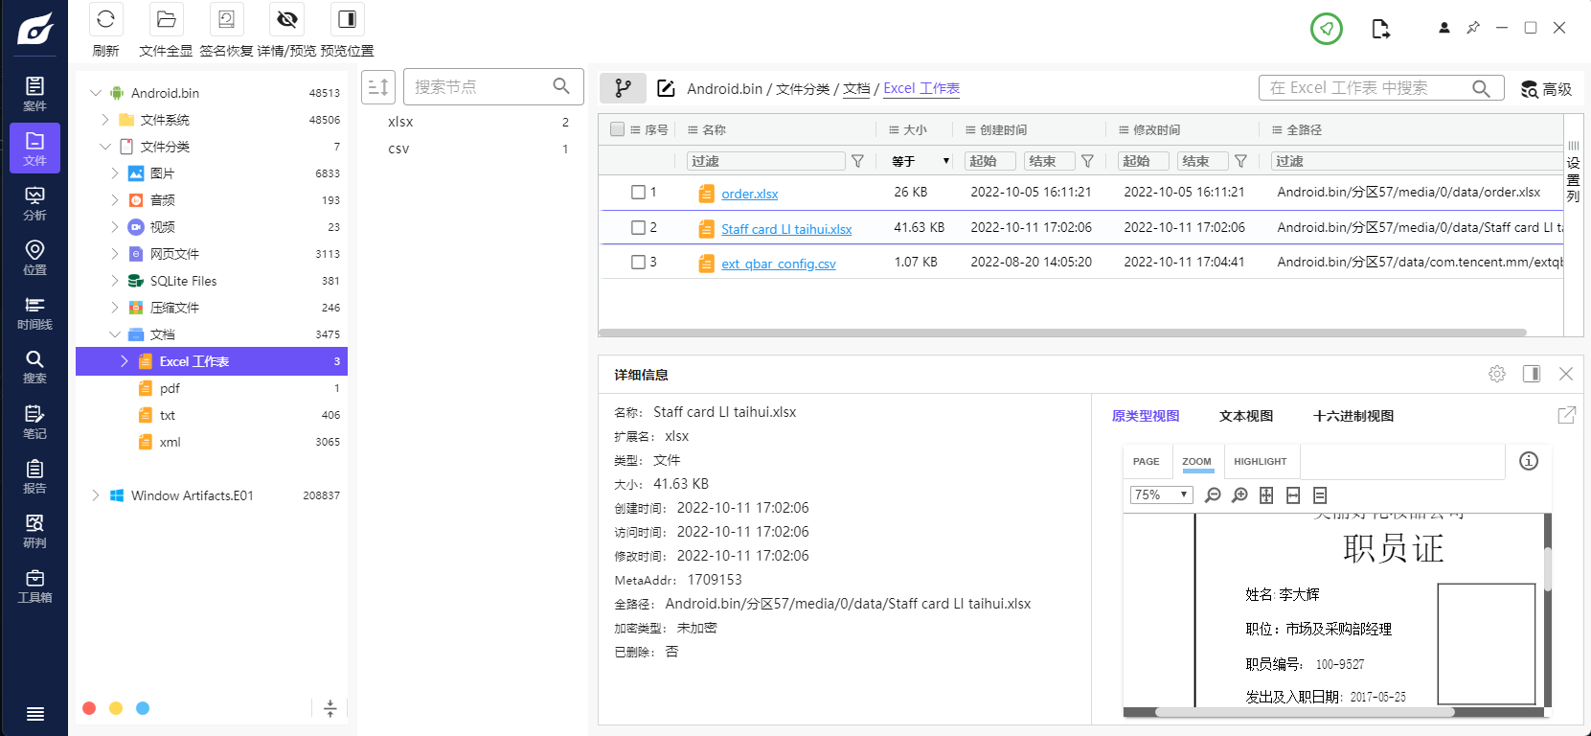This screenshot has height=736, width=1591.
Task: Select the HIGHLIGHT tab in preview
Action: [1260, 462]
